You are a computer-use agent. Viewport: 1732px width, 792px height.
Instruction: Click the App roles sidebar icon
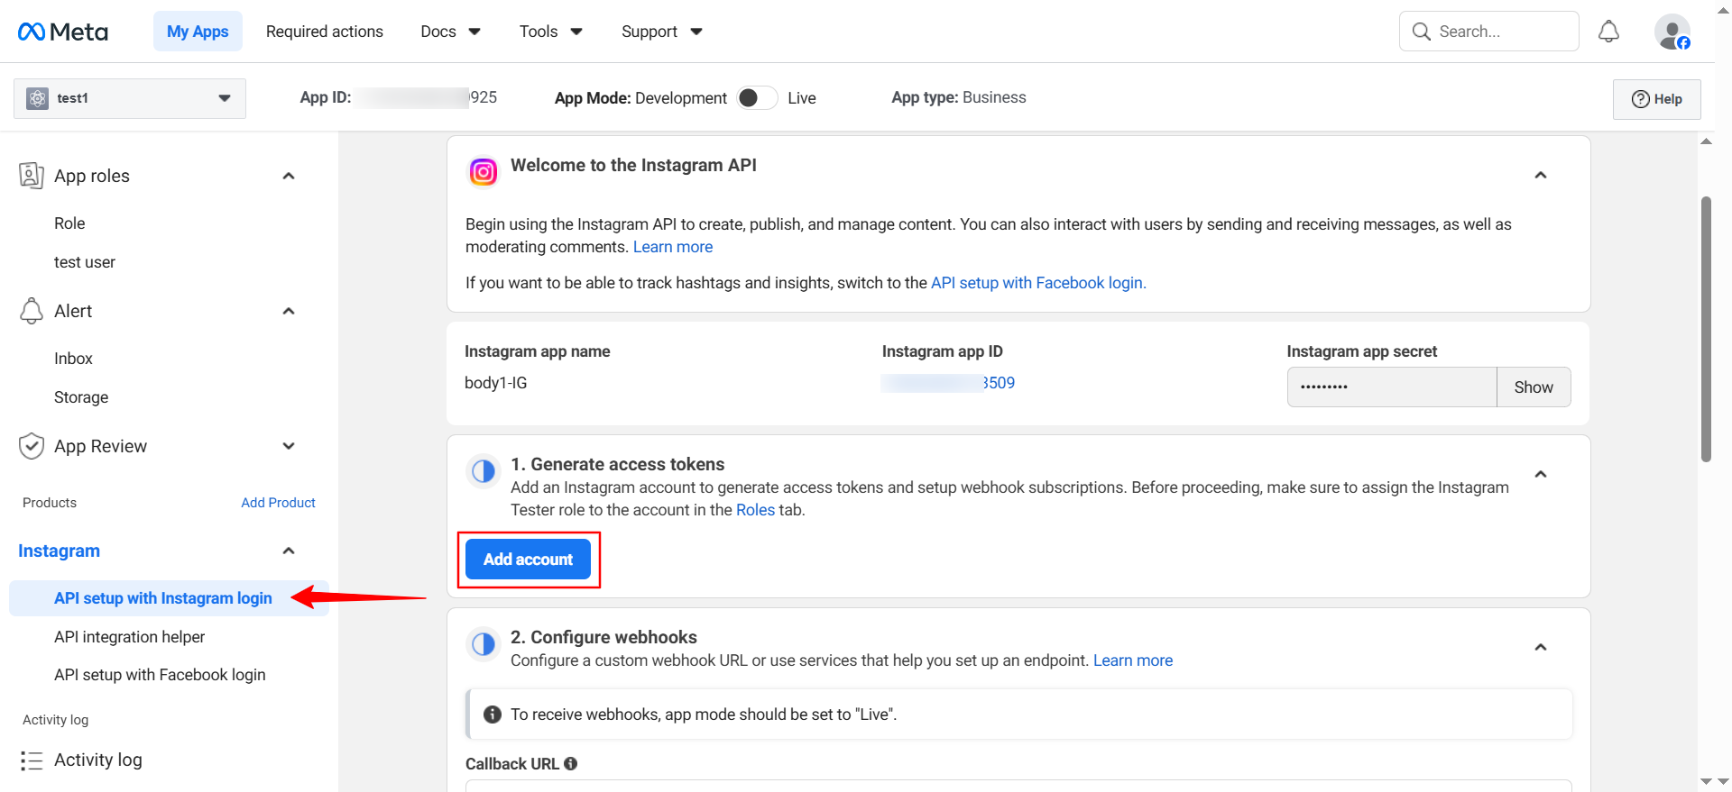[32, 176]
